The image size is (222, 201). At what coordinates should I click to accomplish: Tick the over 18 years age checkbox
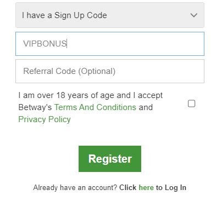191,104
